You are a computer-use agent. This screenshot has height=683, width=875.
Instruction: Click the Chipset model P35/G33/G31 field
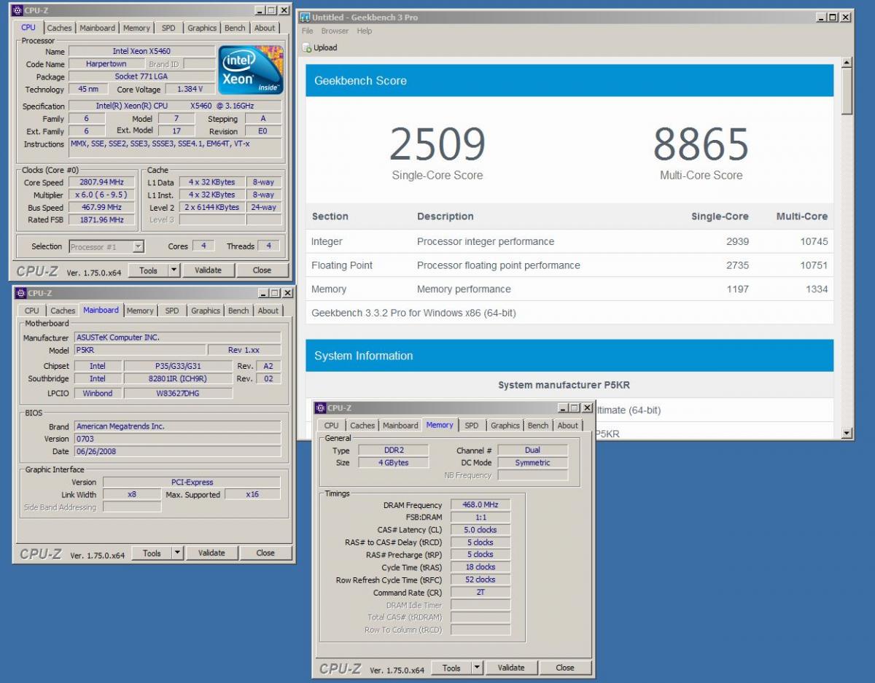coord(178,366)
